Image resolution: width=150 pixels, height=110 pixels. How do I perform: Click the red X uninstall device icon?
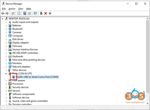45,13
